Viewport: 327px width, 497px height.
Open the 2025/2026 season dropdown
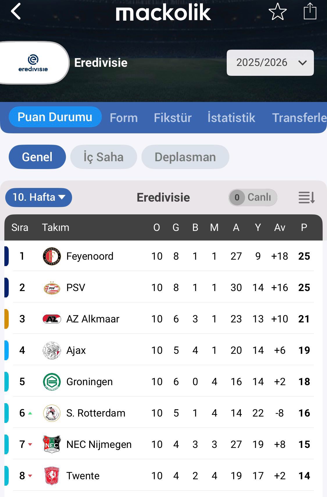(x=270, y=63)
